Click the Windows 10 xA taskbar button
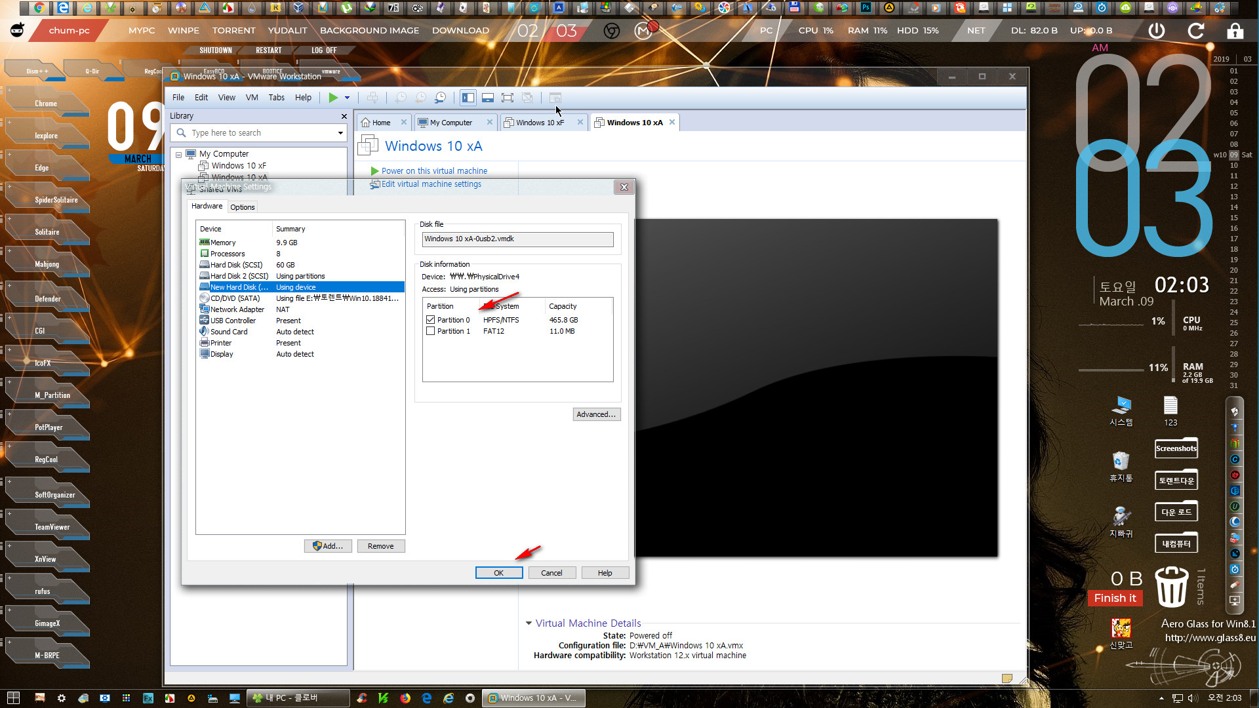 532,698
